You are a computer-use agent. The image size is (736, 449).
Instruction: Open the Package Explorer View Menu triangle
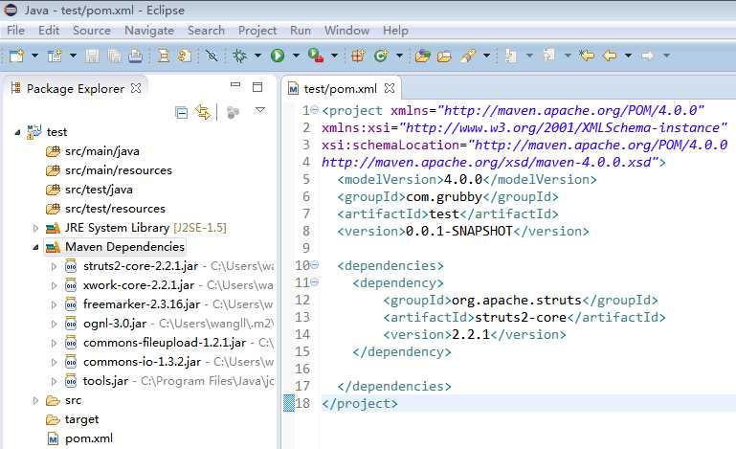(260, 110)
